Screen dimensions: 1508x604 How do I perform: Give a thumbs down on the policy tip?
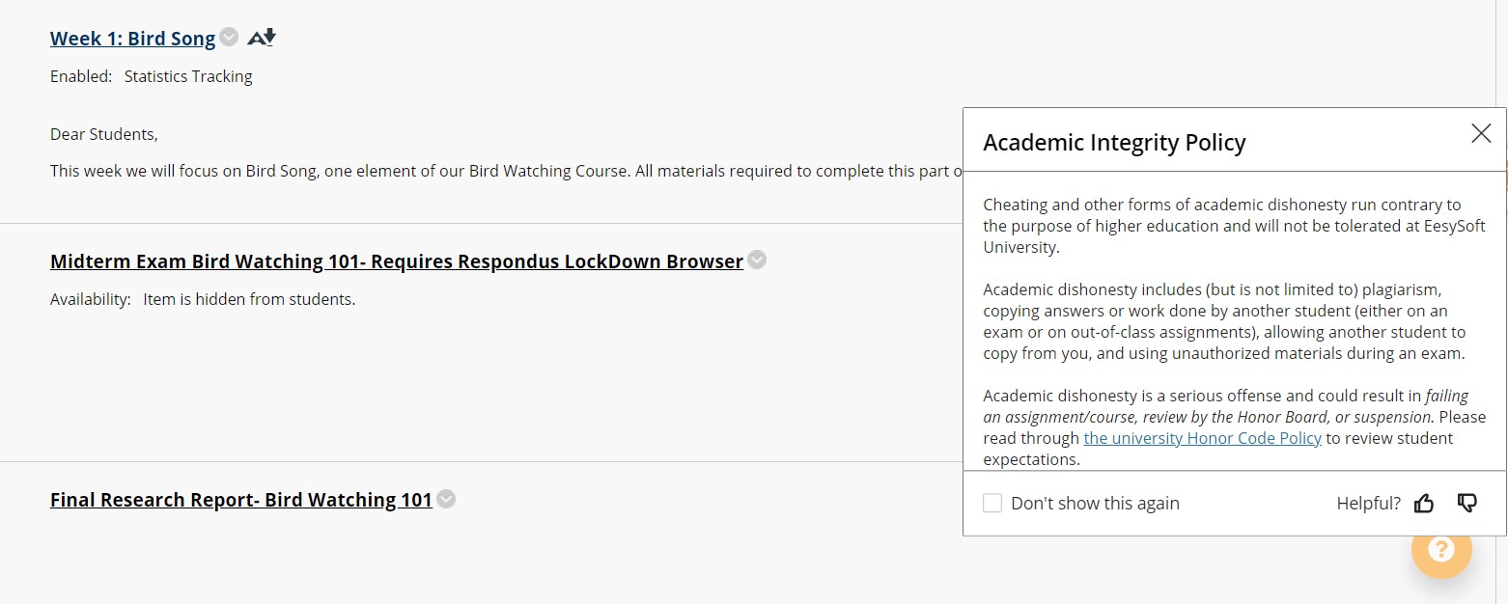(1467, 503)
